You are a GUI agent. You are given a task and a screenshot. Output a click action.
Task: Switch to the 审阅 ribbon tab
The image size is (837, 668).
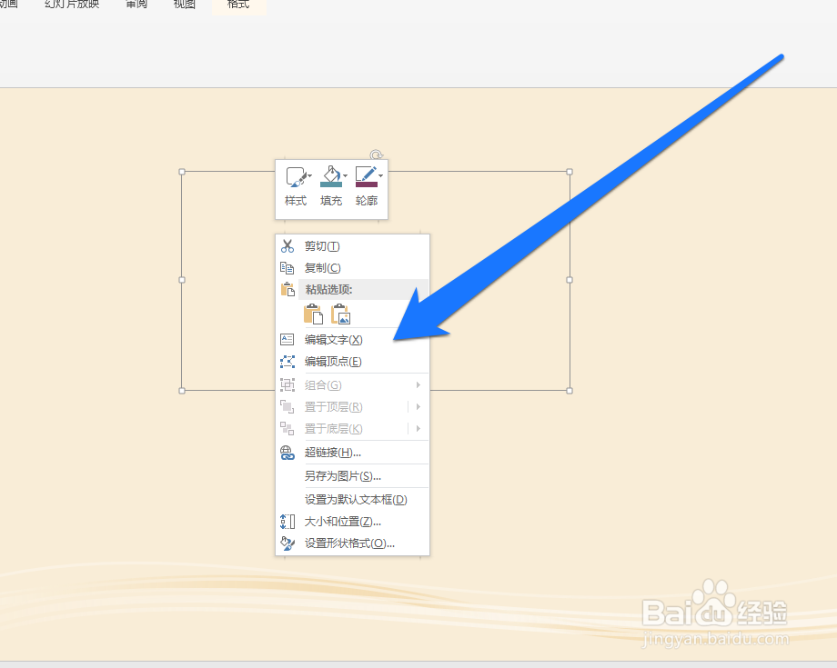pos(136,5)
